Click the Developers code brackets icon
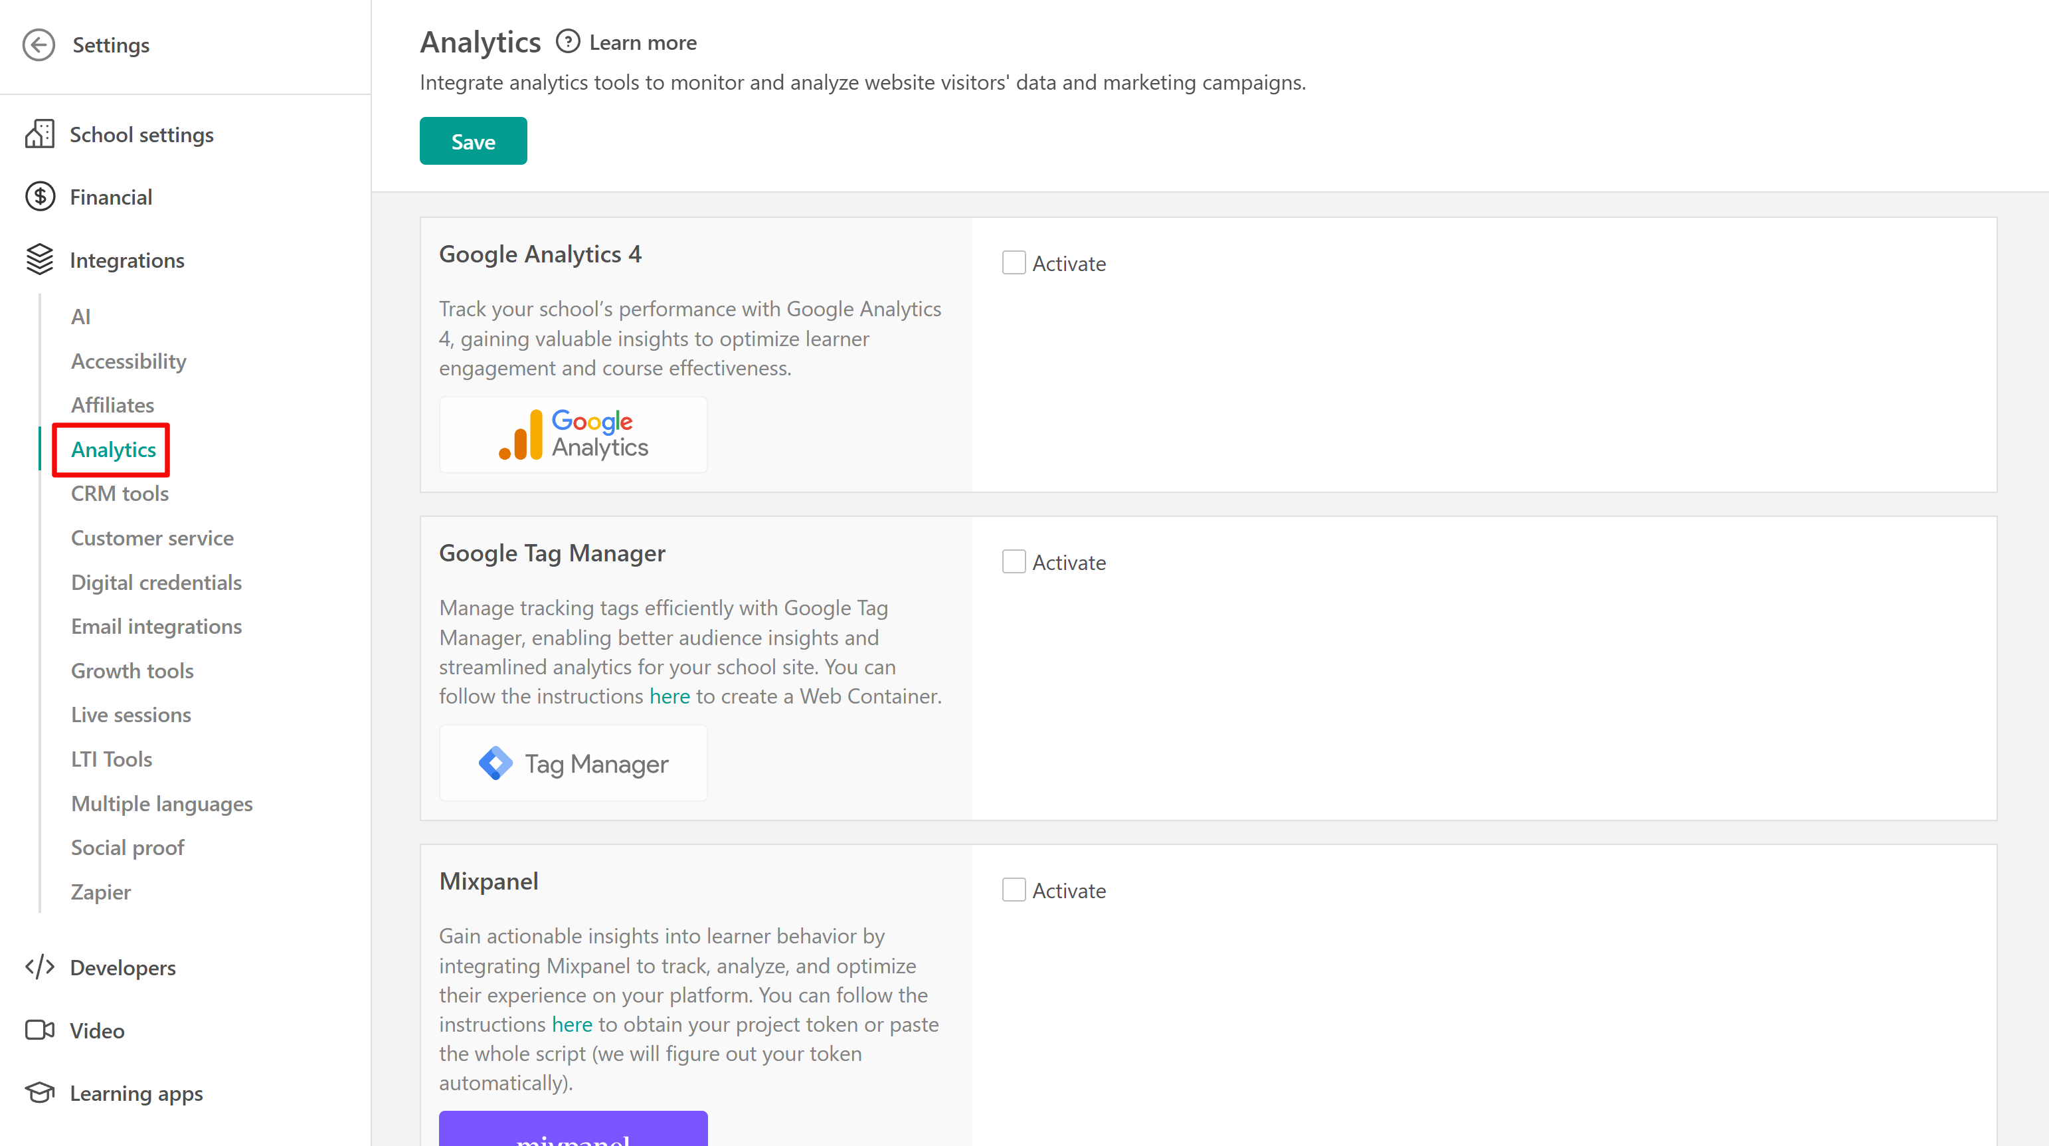The image size is (2049, 1146). point(39,967)
